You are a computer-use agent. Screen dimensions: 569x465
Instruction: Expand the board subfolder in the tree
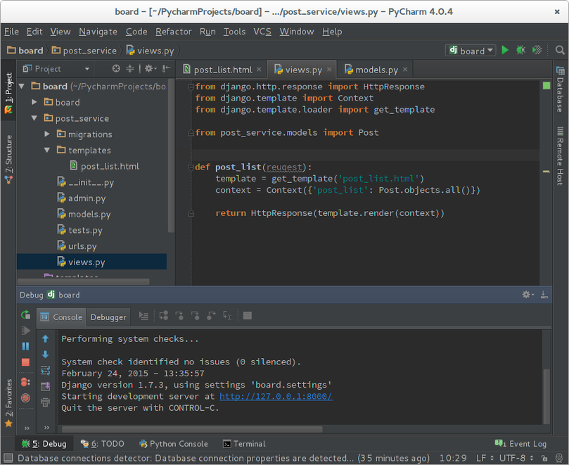[x=34, y=102]
